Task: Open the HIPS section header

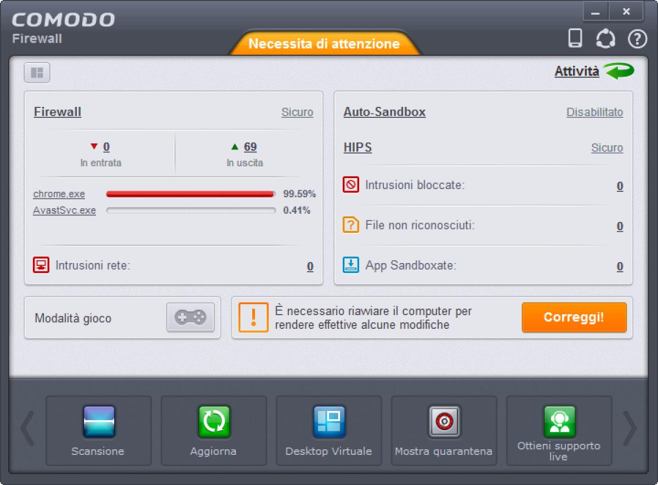Action: pos(357,148)
